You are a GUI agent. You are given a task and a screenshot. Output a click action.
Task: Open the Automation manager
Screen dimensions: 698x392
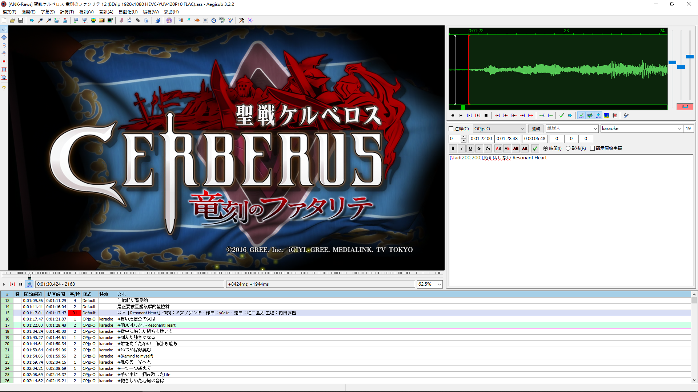point(158,20)
